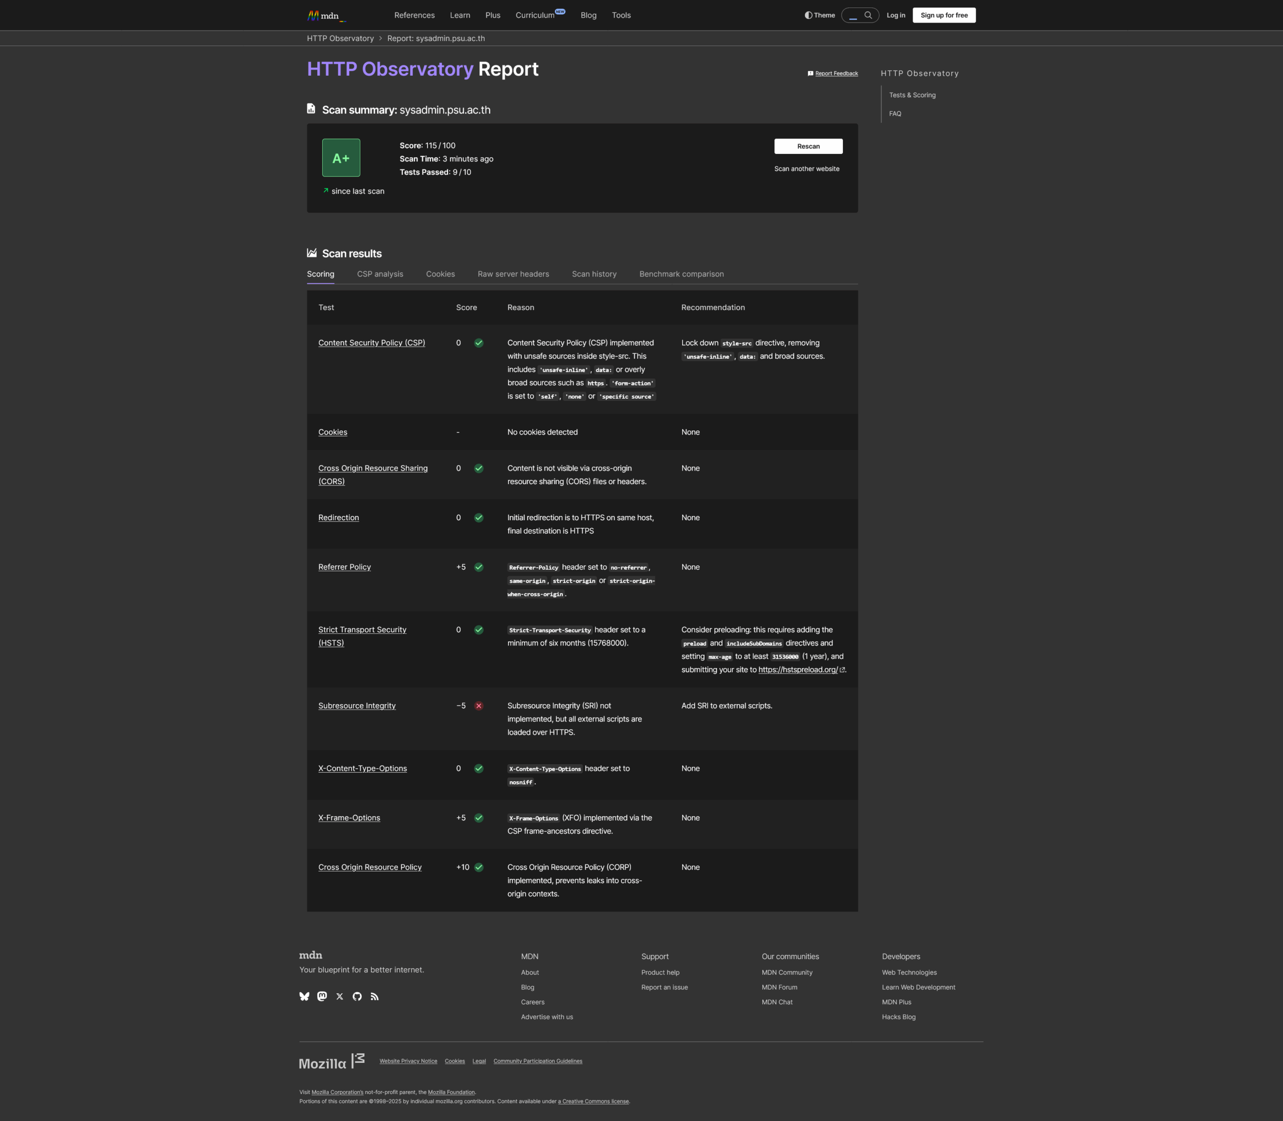Open the Creative Commons license link

pyautogui.click(x=594, y=1101)
